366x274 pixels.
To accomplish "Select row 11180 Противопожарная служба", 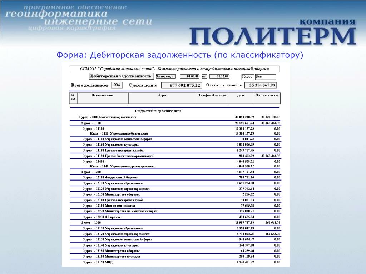I will point(175,151).
